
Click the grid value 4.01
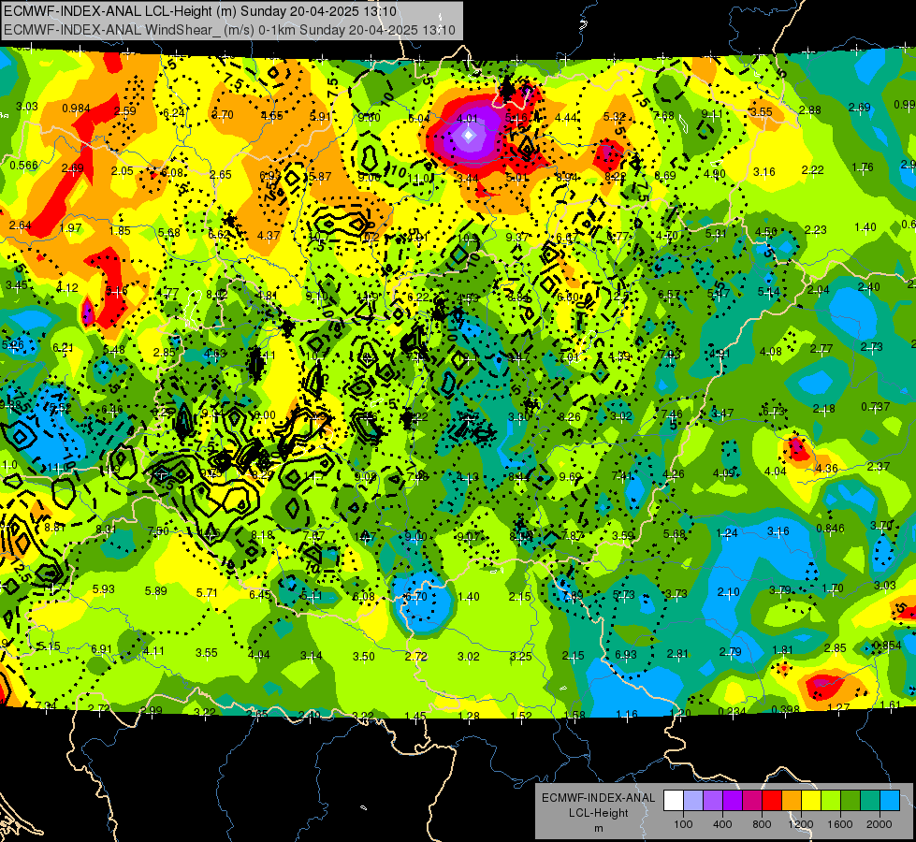tap(467, 119)
